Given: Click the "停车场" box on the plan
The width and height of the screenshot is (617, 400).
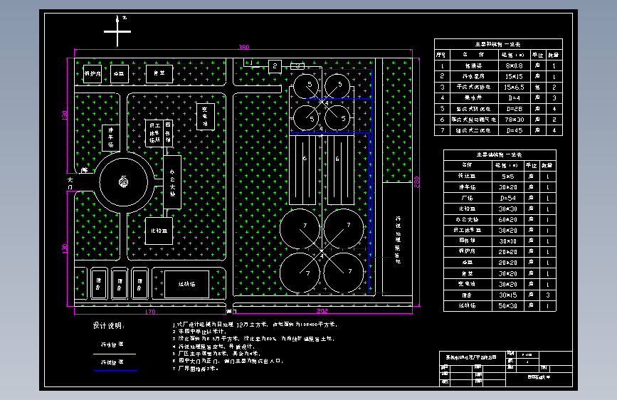Looking at the screenshot, I should (110, 137).
